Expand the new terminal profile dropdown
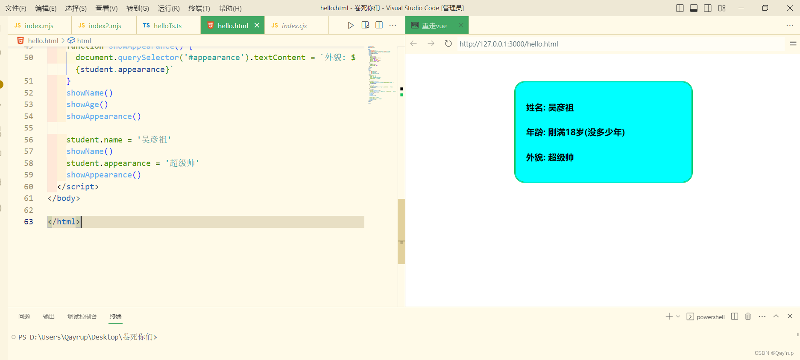The width and height of the screenshot is (800, 360). click(x=678, y=316)
